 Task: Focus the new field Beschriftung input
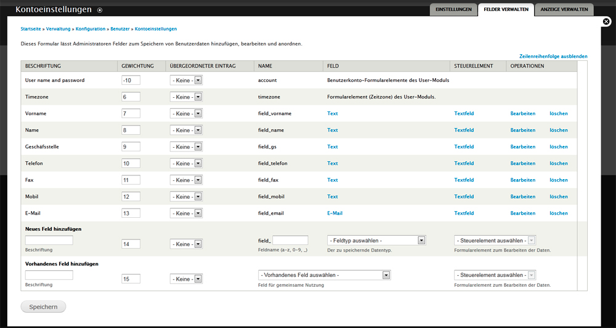point(49,240)
